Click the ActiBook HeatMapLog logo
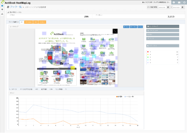This screenshot has width=187, height=133. [x=16, y=3]
